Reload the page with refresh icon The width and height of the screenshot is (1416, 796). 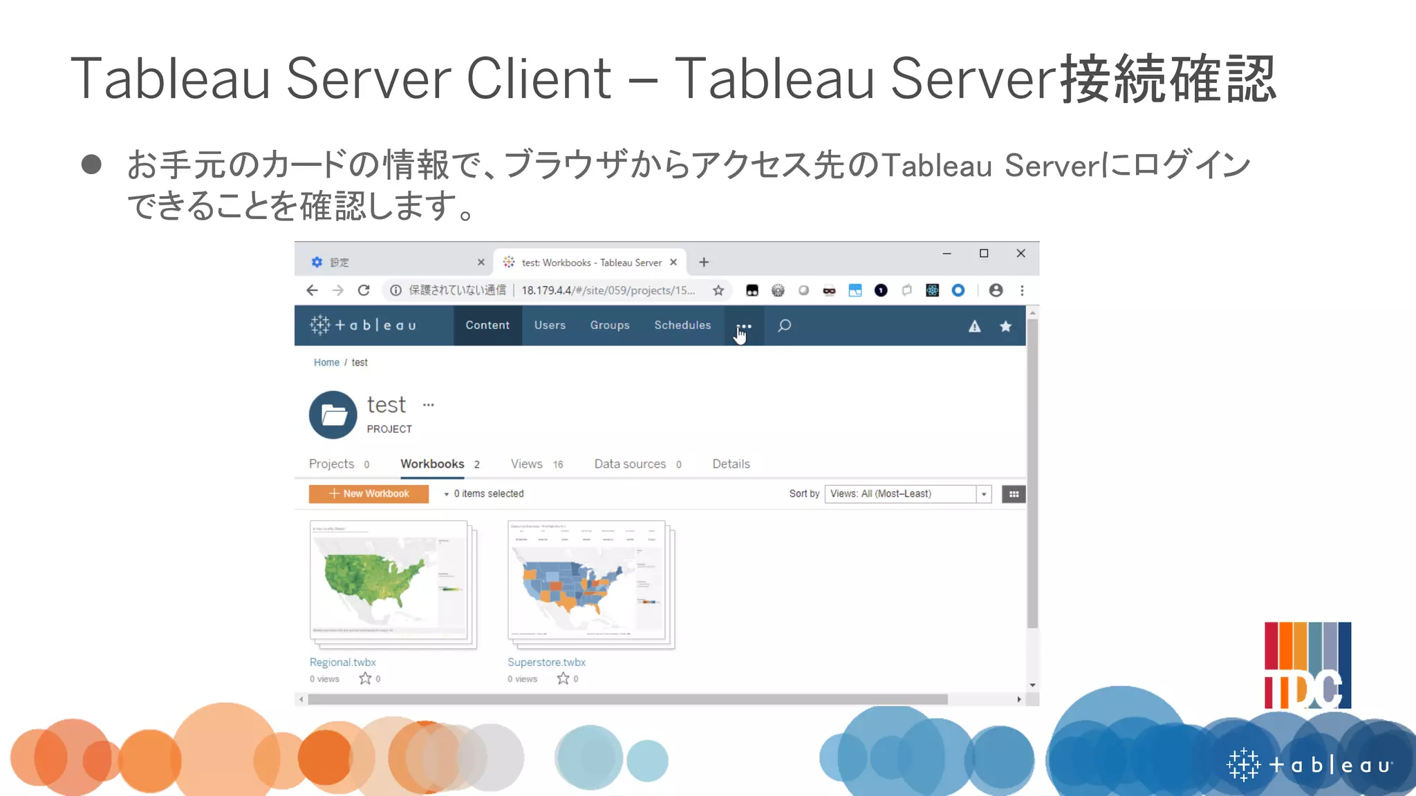coord(364,290)
